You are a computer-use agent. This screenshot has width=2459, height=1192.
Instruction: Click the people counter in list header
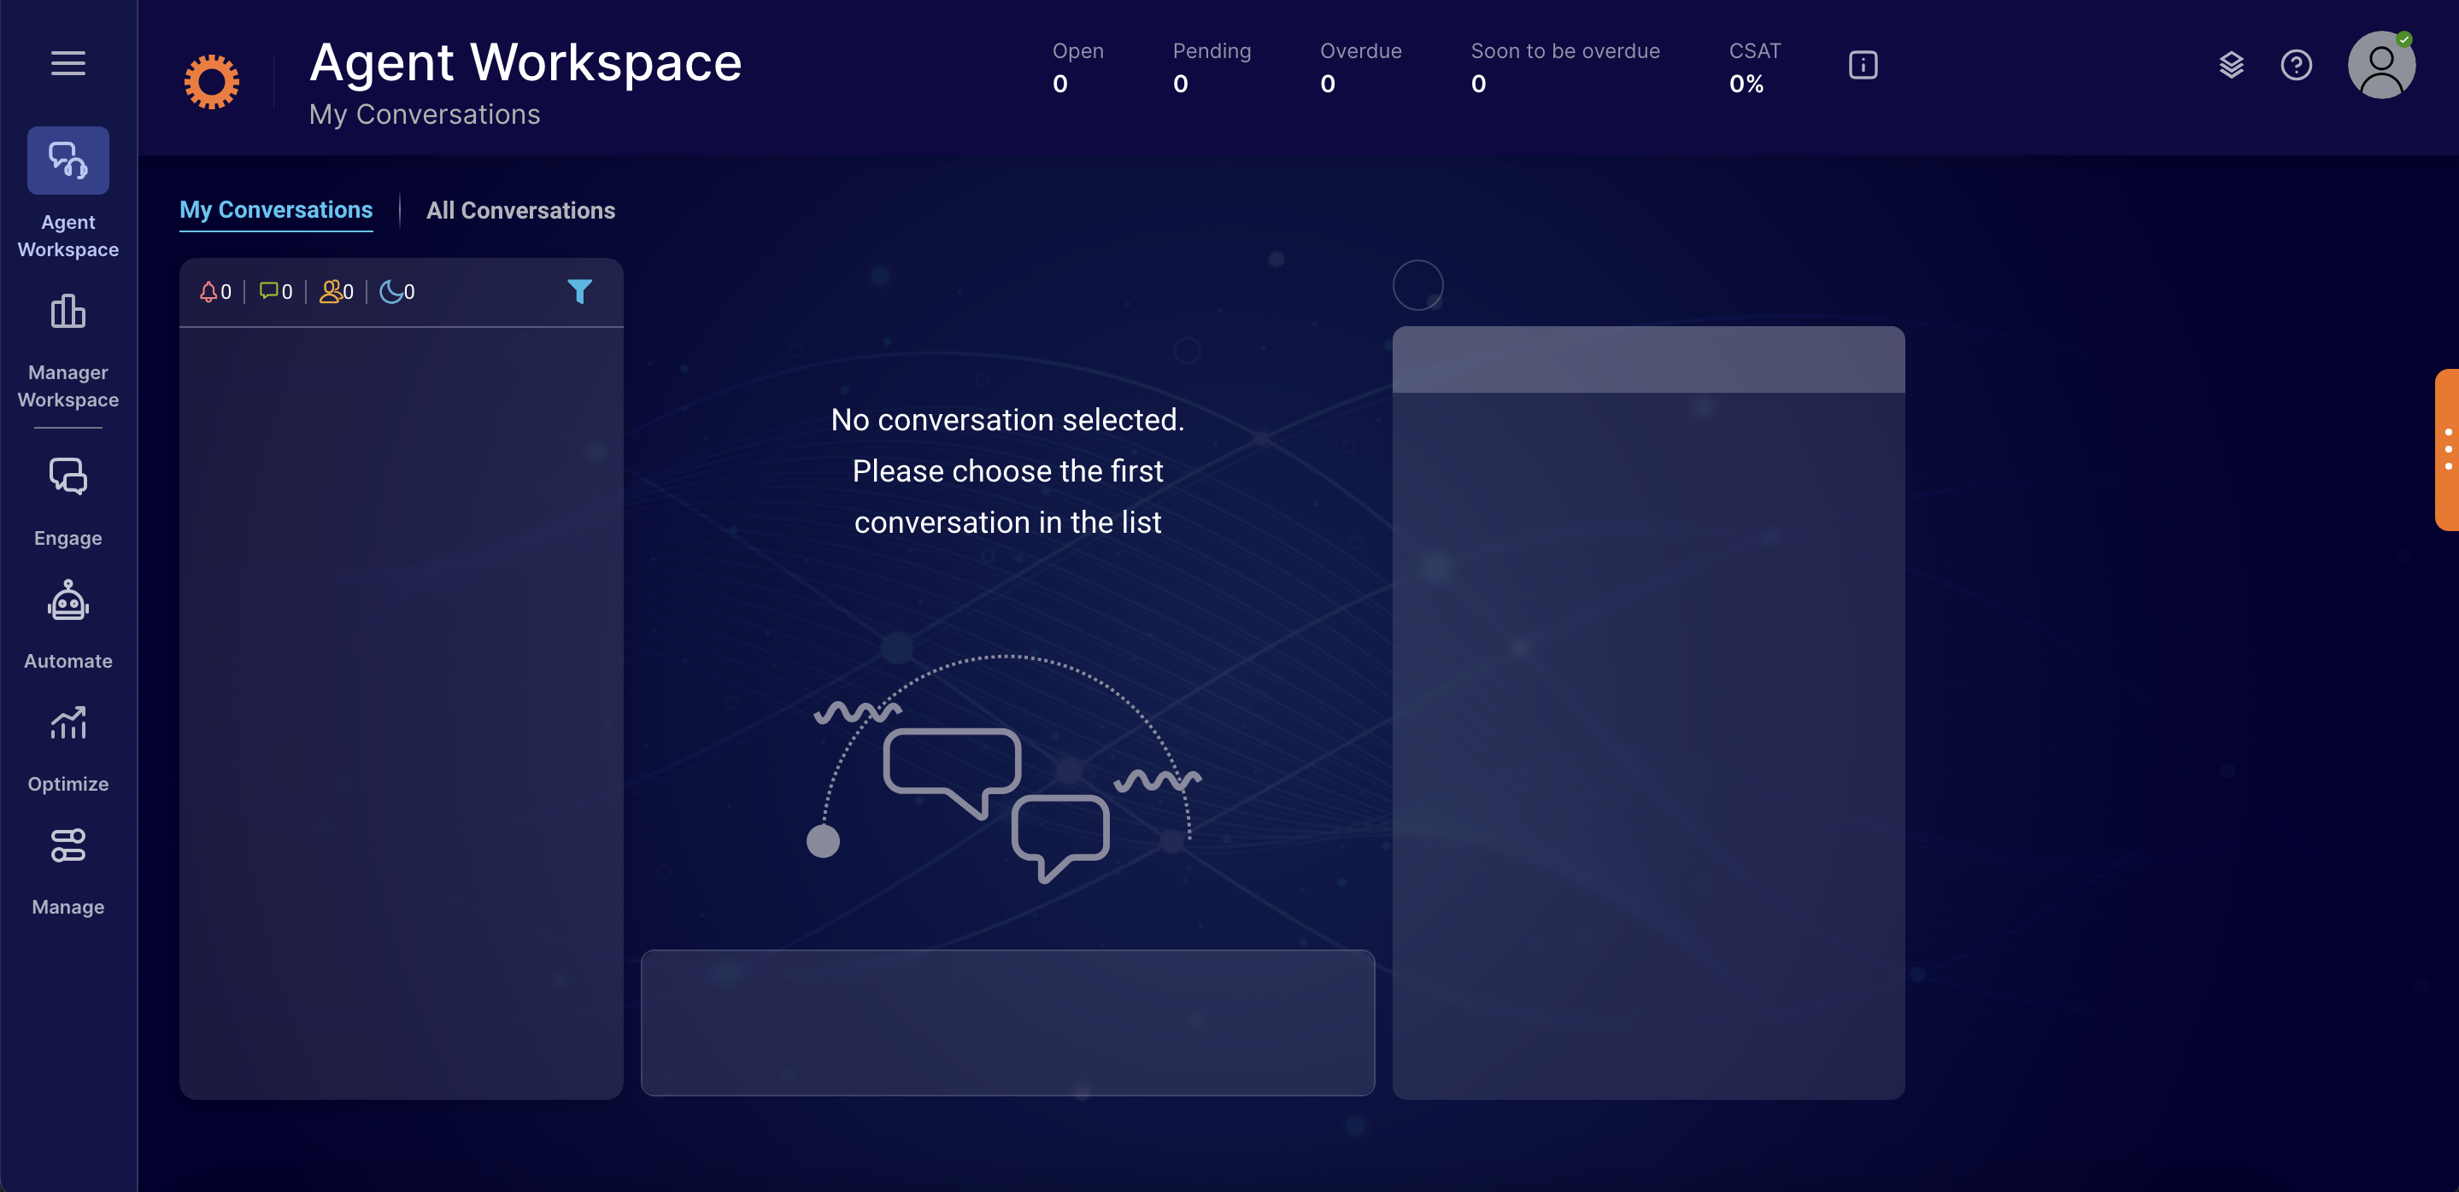pos(337,292)
